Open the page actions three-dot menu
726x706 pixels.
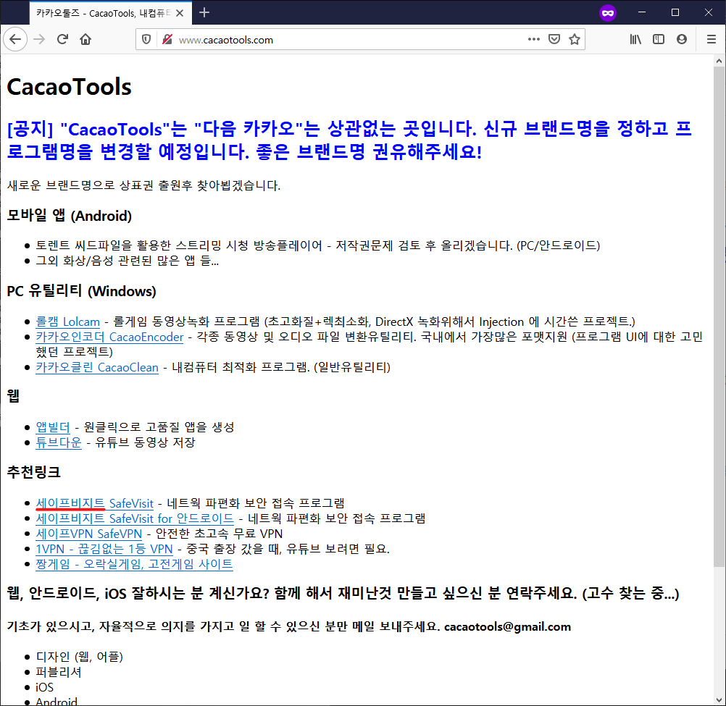[534, 39]
